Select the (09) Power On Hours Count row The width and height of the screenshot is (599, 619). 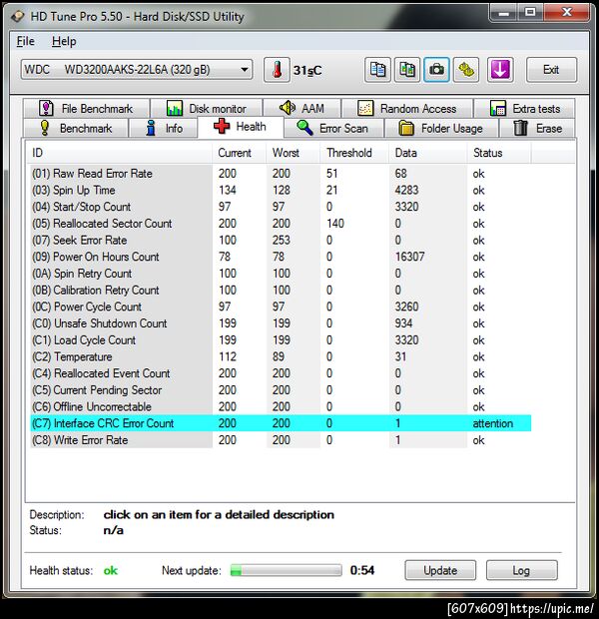click(x=281, y=257)
